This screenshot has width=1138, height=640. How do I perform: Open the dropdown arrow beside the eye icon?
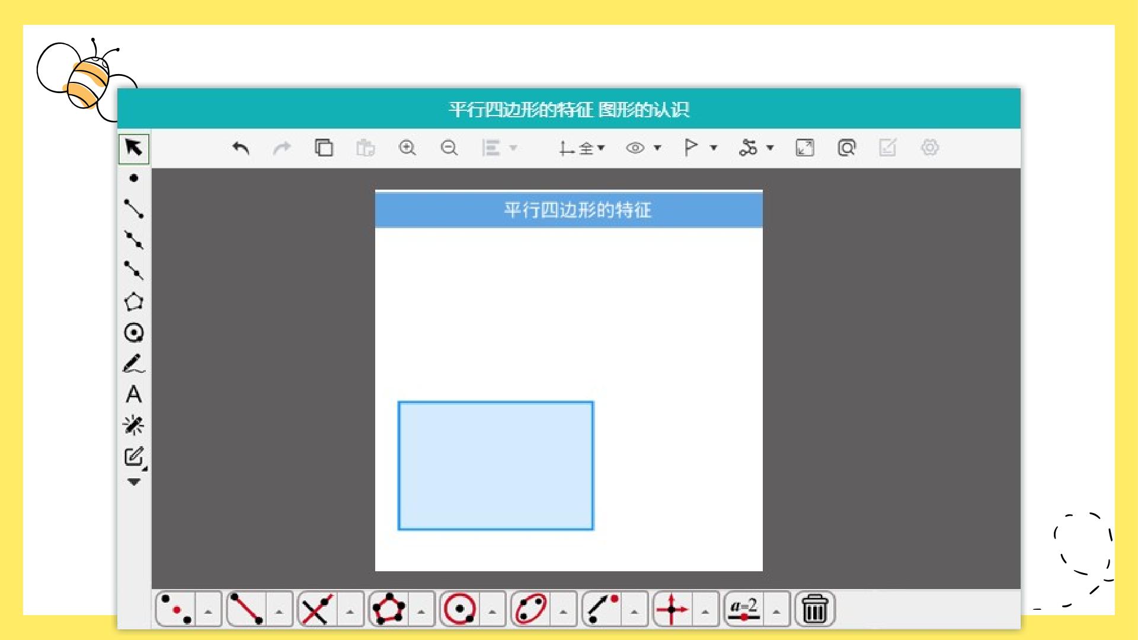click(657, 148)
